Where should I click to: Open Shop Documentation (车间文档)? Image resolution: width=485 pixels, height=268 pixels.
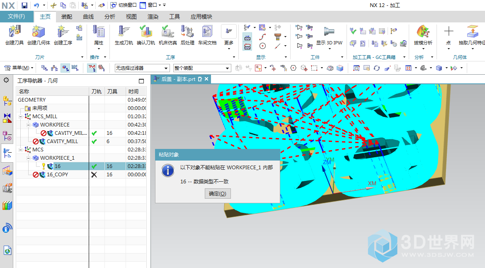(x=207, y=35)
